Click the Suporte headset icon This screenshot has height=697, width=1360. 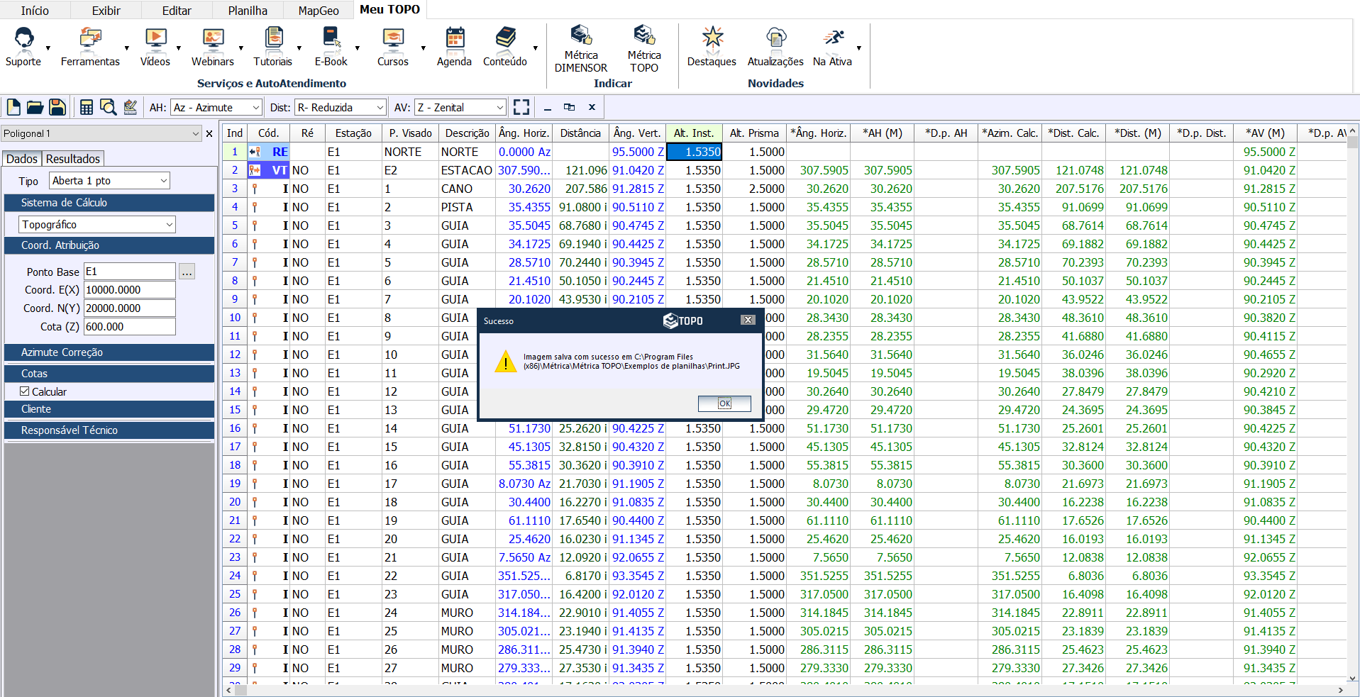point(23,39)
